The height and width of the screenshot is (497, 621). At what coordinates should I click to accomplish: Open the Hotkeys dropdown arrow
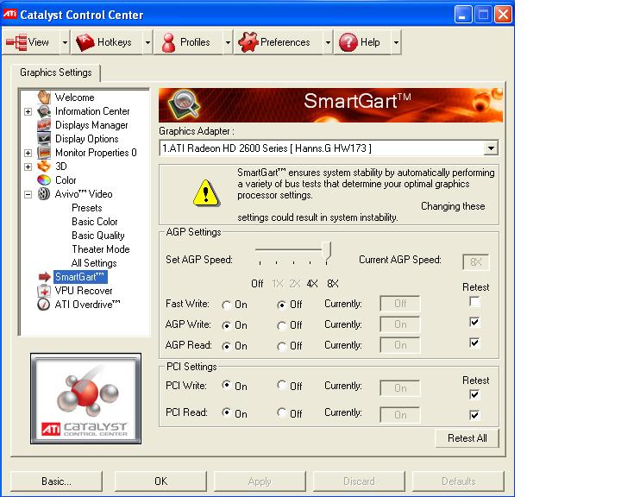point(147,42)
